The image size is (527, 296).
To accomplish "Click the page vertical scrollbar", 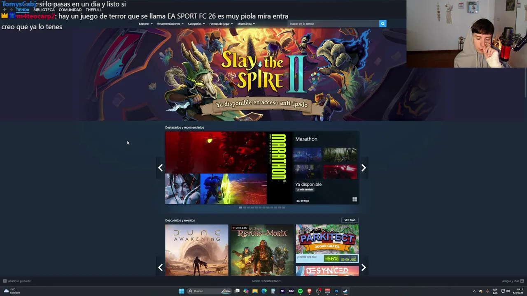I will coord(525,82).
